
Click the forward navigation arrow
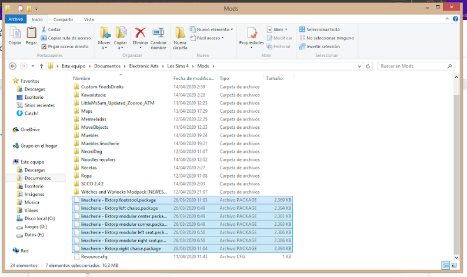(23, 66)
